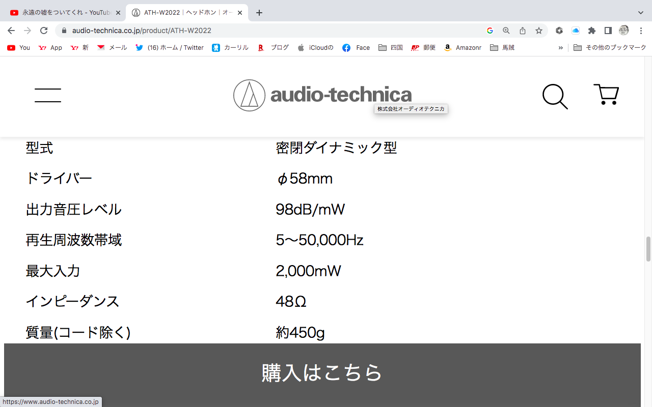Show hidden bookmarks with the double chevron

[561, 48]
